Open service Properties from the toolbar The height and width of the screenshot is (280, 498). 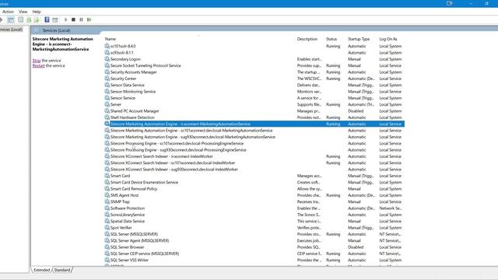(x=21, y=19)
